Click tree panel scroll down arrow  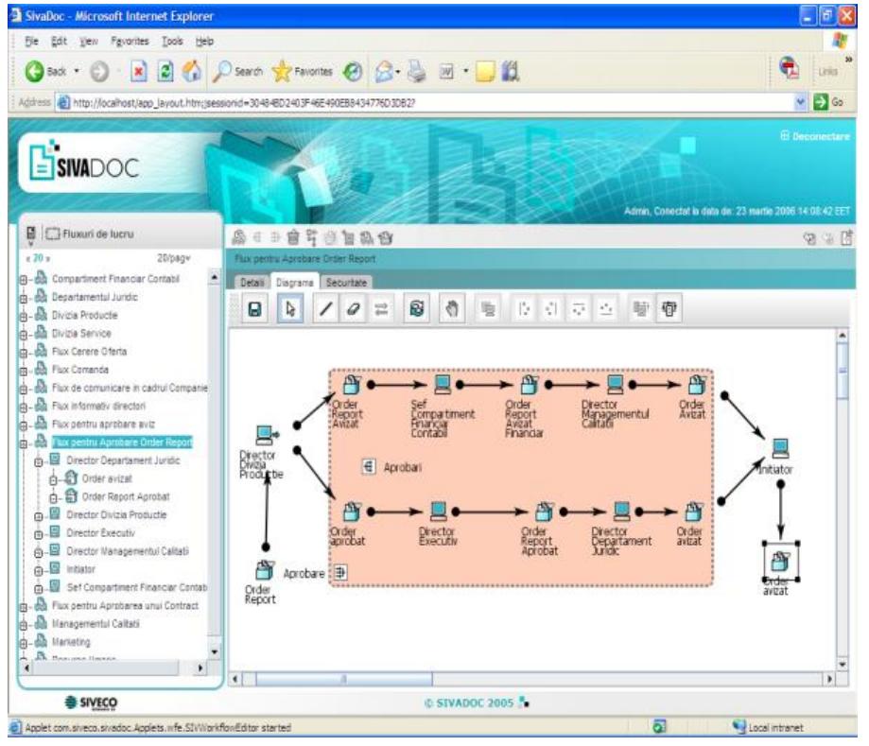(215, 652)
